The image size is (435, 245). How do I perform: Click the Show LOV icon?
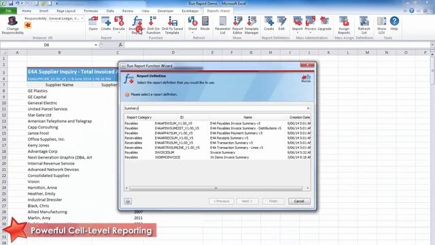tap(381, 25)
